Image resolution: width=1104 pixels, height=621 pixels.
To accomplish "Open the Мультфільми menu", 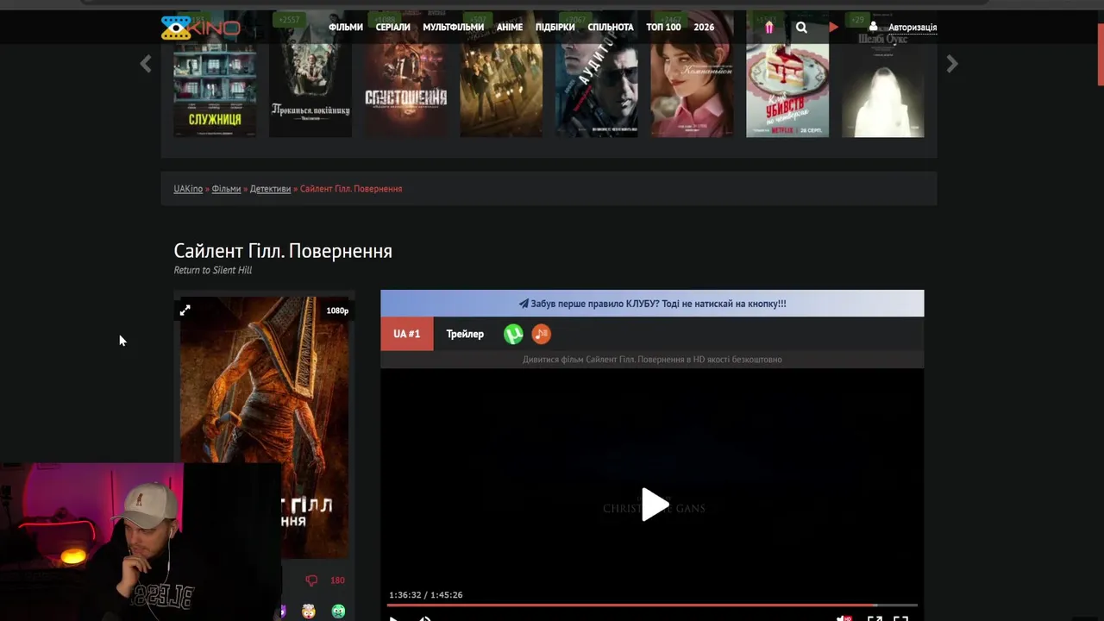I will coord(454,28).
